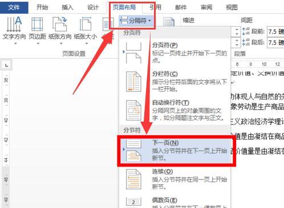Expand the 文字方向 dropdown arrow
This screenshot has width=284, height=208.
coord(15,44)
